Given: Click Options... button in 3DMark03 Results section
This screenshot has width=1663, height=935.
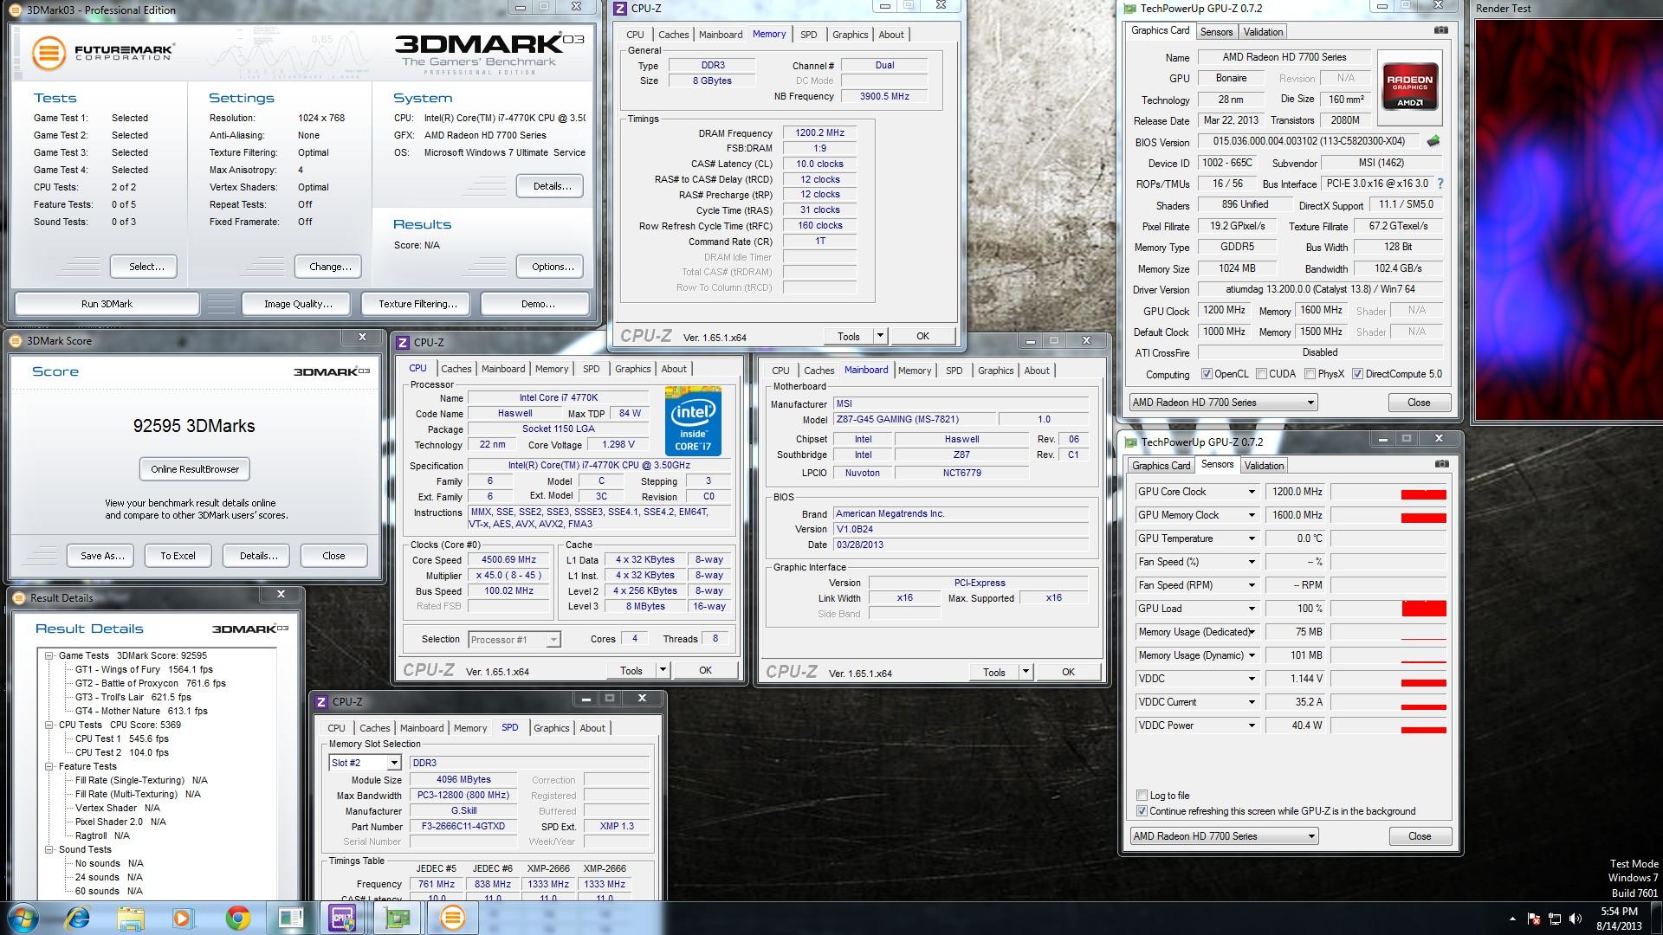Looking at the screenshot, I should 552,267.
